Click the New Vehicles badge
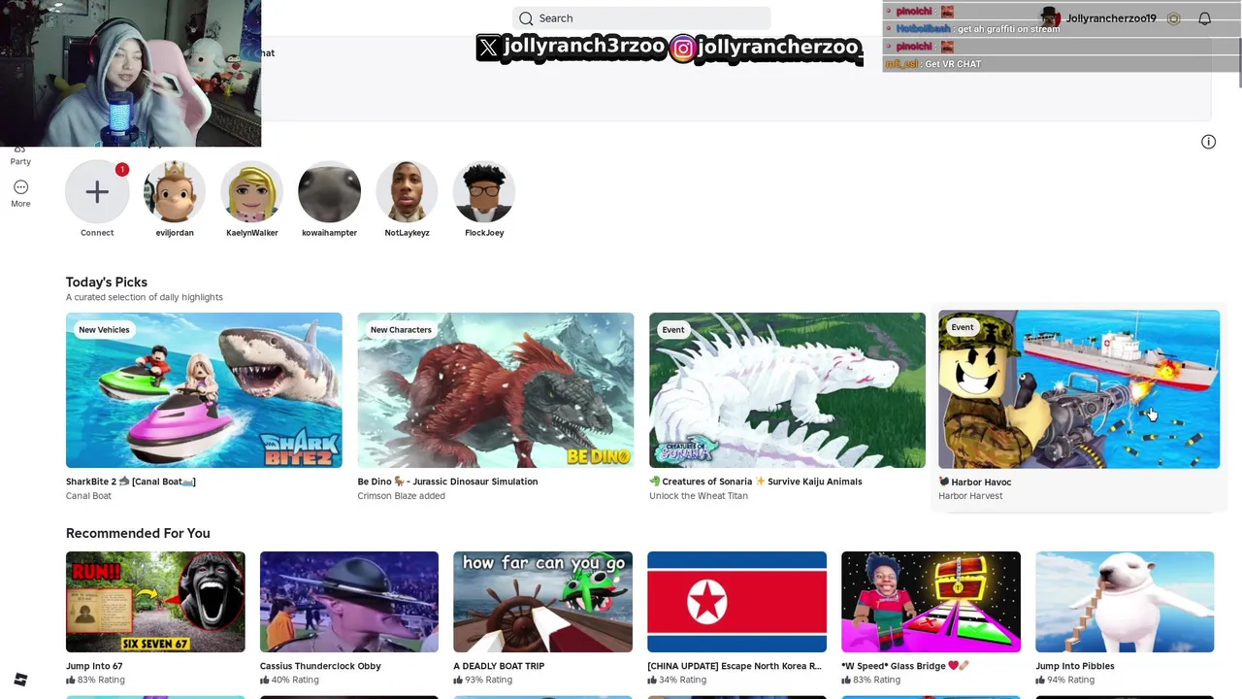 [104, 330]
